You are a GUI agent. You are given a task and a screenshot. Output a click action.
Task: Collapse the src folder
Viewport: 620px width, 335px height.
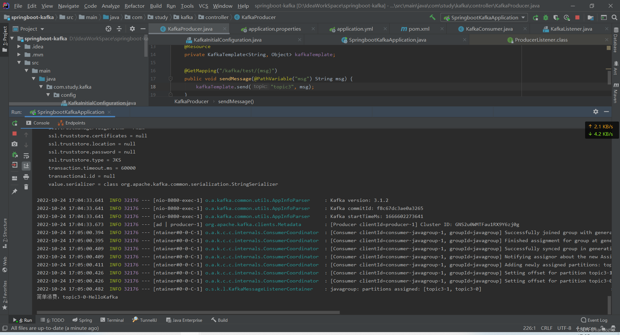(x=19, y=63)
